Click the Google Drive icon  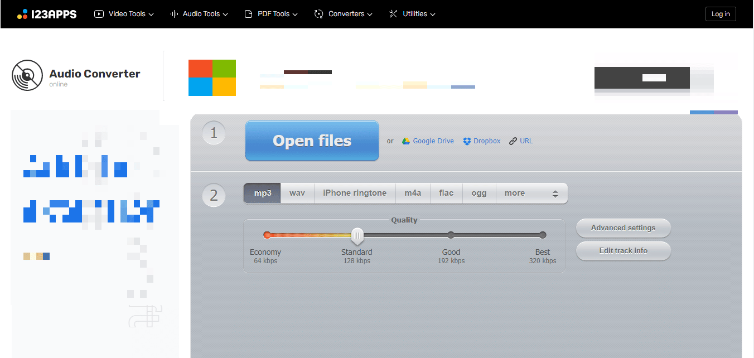[x=406, y=141]
